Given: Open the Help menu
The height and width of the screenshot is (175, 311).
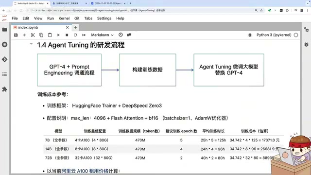Looking at the screenshot, I should (x=120, y=18).
